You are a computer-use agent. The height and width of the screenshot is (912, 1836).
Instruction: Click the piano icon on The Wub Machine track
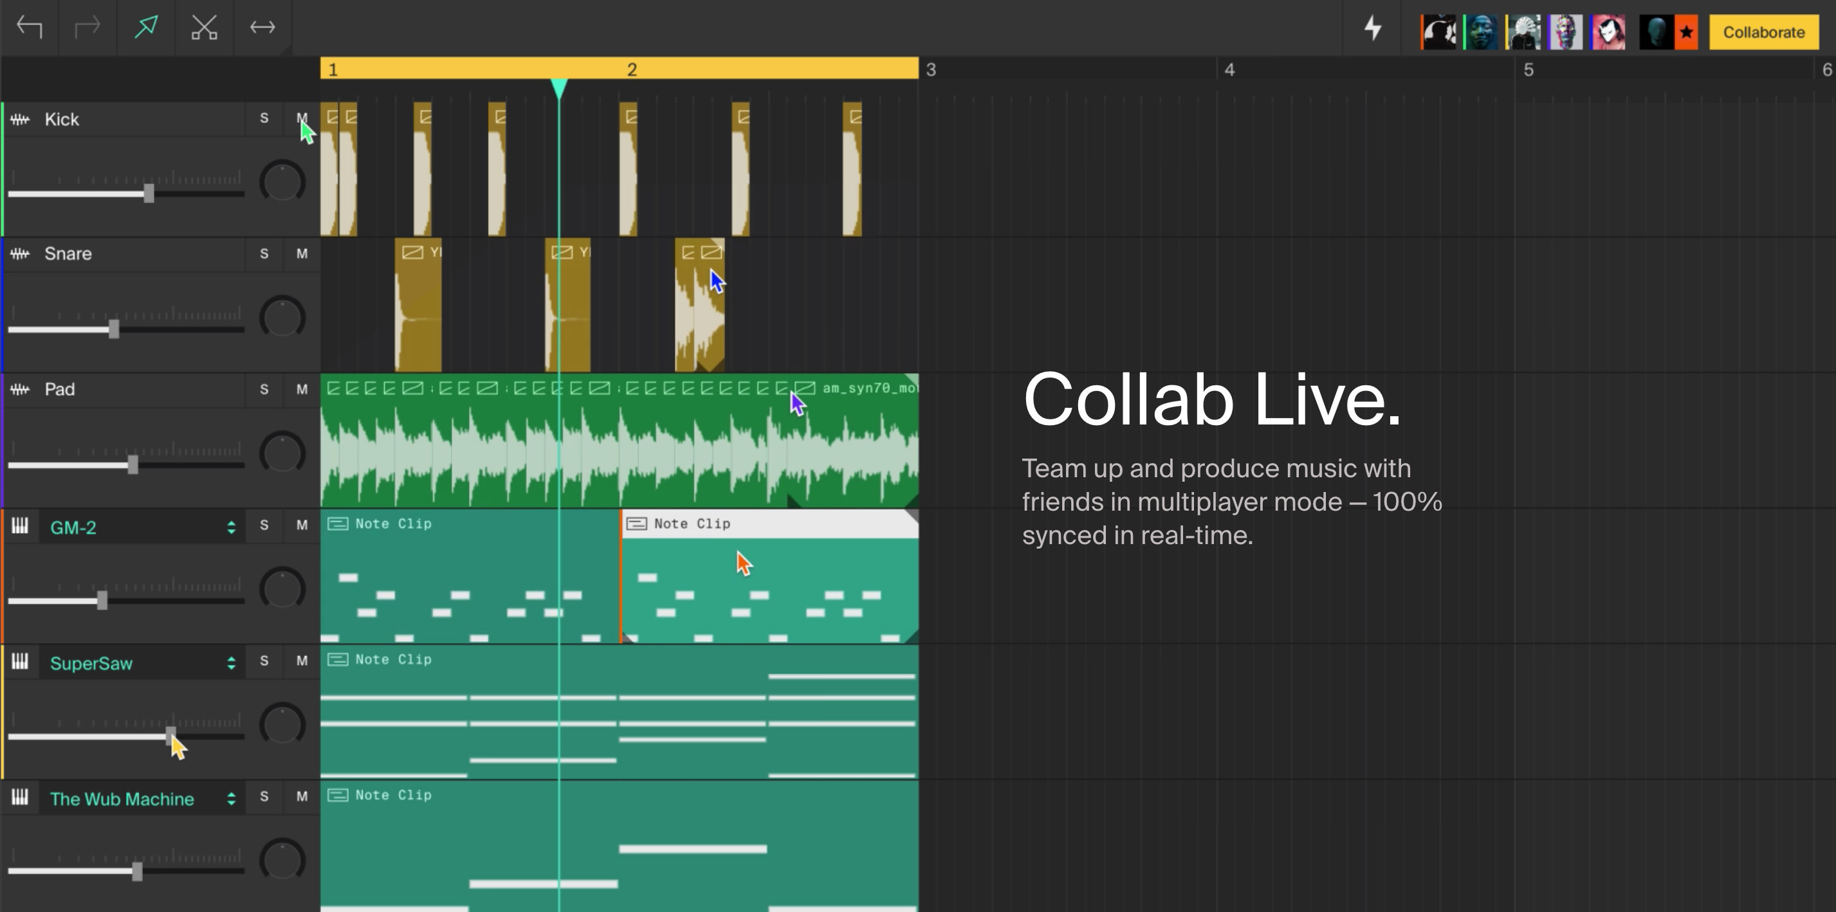pyautogui.click(x=20, y=798)
